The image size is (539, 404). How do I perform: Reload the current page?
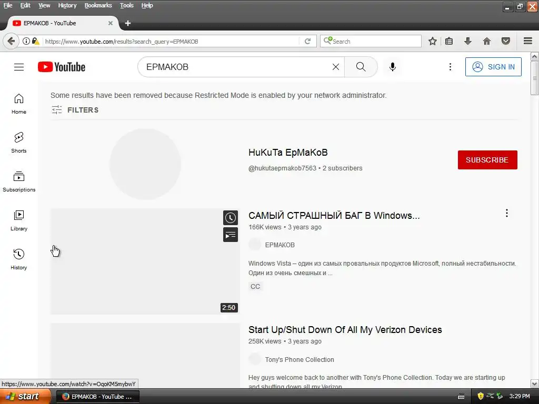pos(307,41)
